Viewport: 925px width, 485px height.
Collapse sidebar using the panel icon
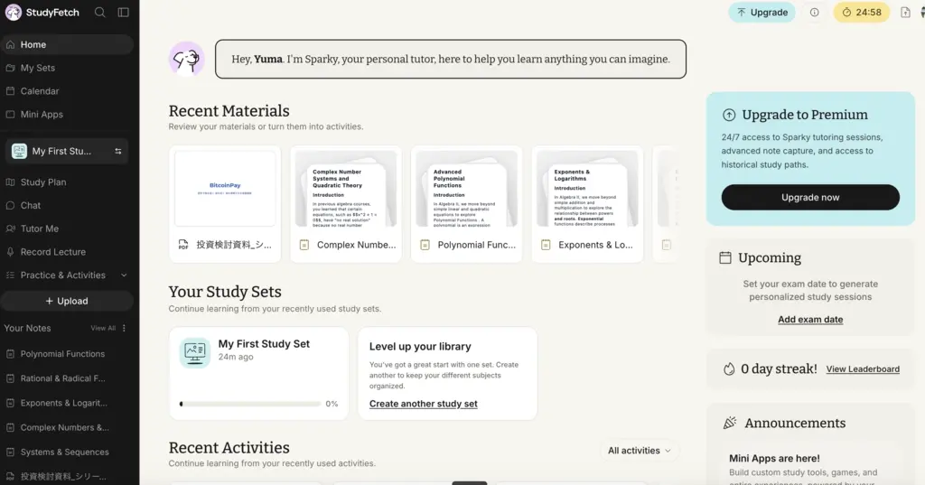pos(123,13)
